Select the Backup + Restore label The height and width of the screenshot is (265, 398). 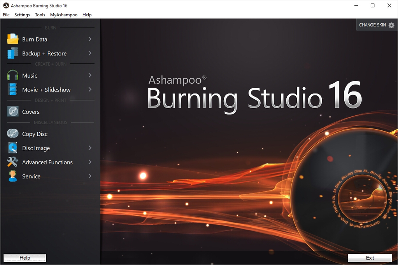[x=44, y=54]
